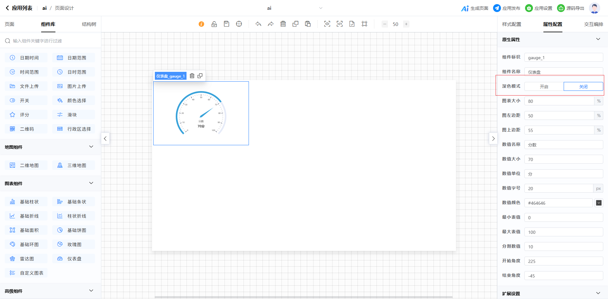Delete the gauge_1 component via its label trash icon
608x299 pixels.
click(x=192, y=76)
